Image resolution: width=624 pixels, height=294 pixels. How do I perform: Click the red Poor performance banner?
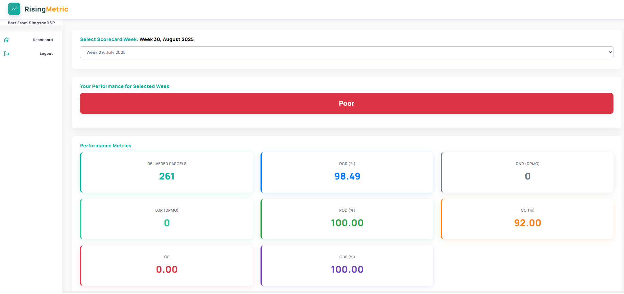click(346, 103)
